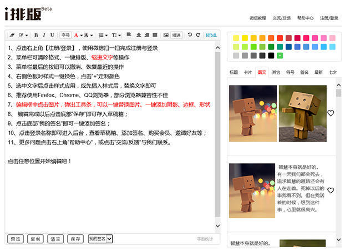Click the redo arrow icon
Screen dimensions: 355x251
coord(197,35)
